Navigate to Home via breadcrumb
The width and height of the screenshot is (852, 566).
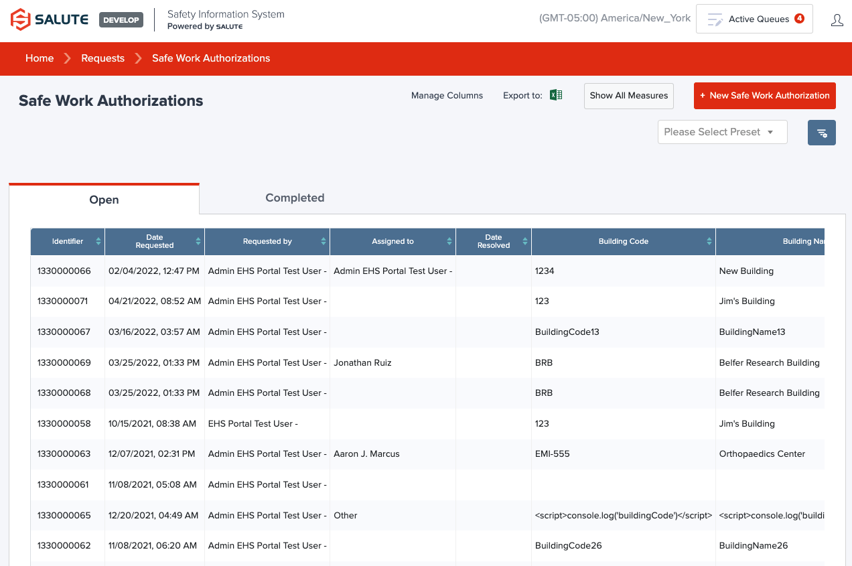(x=39, y=58)
